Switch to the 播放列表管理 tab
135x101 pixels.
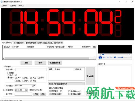(31, 43)
